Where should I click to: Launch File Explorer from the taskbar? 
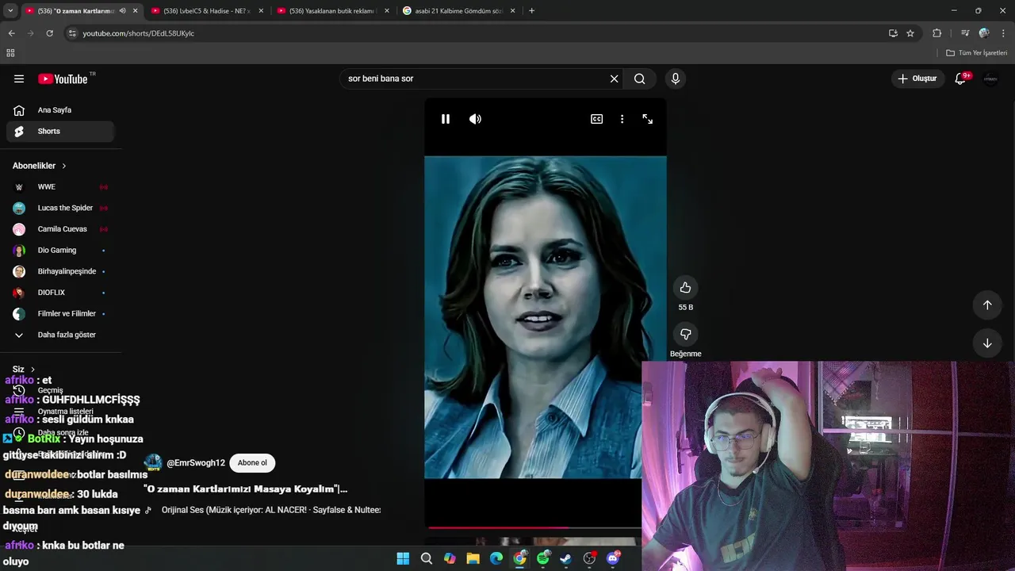[473, 558]
